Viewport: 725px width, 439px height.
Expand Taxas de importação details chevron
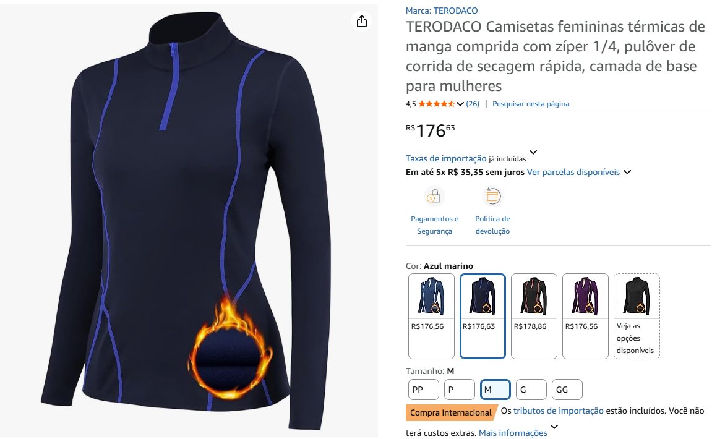pyautogui.click(x=533, y=152)
